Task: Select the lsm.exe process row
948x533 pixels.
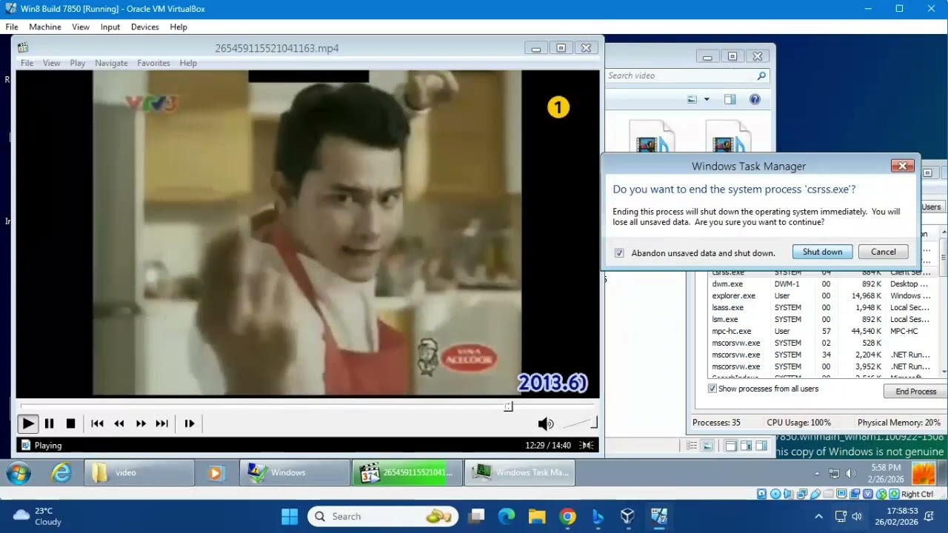Action: click(822, 319)
